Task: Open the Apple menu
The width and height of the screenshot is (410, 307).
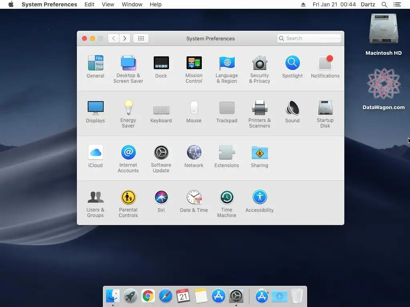Action: coord(11,4)
